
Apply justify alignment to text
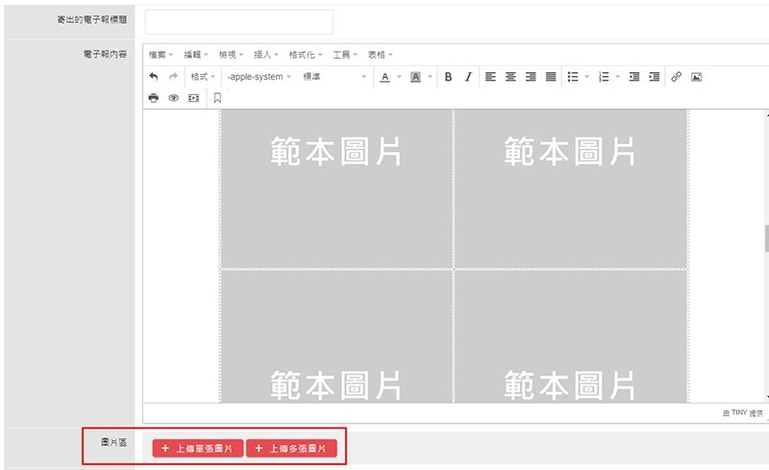551,77
